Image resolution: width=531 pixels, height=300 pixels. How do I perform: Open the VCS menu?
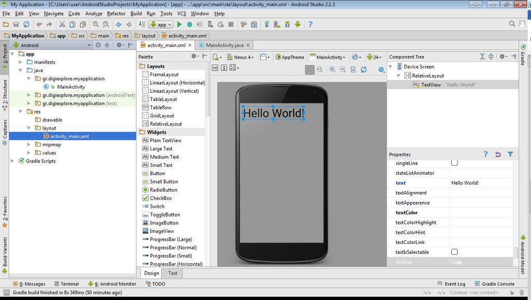click(x=181, y=13)
